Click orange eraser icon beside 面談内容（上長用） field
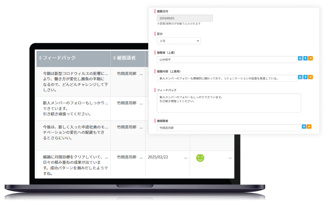Viewport: 327px width, 201px height. pyautogui.click(x=311, y=77)
